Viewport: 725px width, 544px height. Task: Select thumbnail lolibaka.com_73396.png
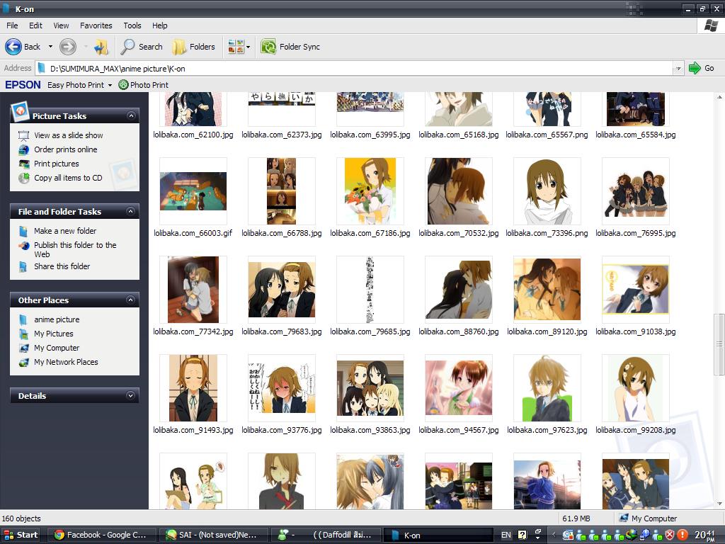[547, 191]
